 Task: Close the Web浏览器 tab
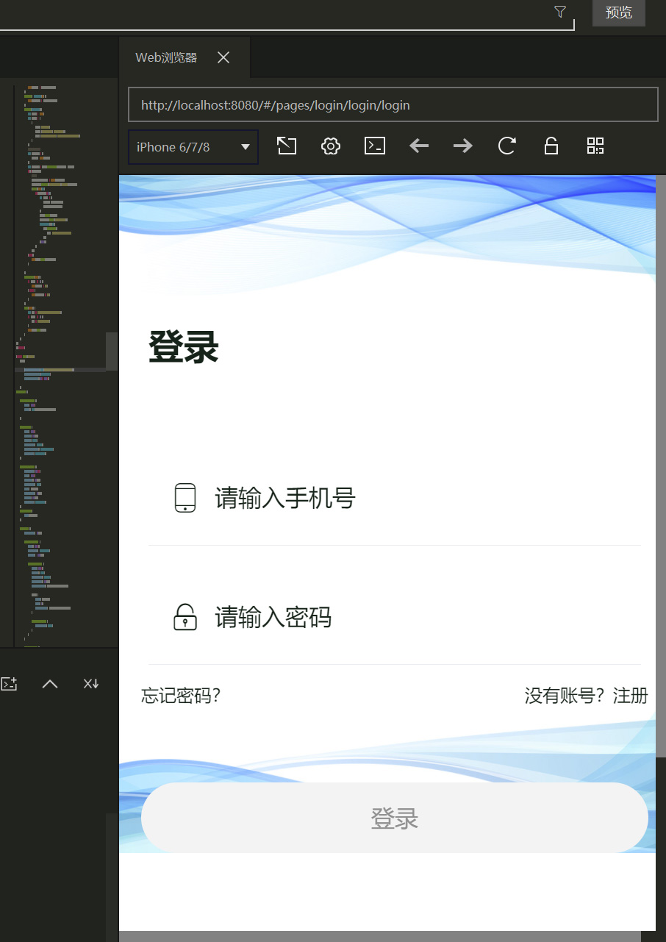(x=223, y=58)
